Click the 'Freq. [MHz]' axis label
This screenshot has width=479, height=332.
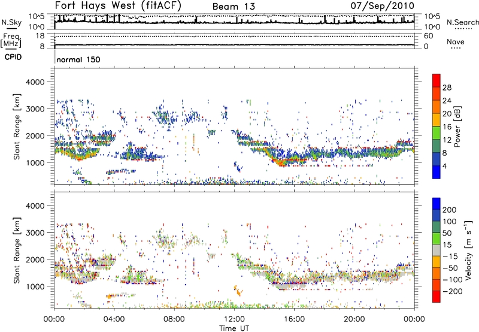[11, 40]
